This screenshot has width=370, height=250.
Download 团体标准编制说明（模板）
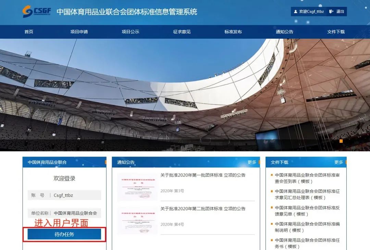pyautogui.click(x=307, y=227)
